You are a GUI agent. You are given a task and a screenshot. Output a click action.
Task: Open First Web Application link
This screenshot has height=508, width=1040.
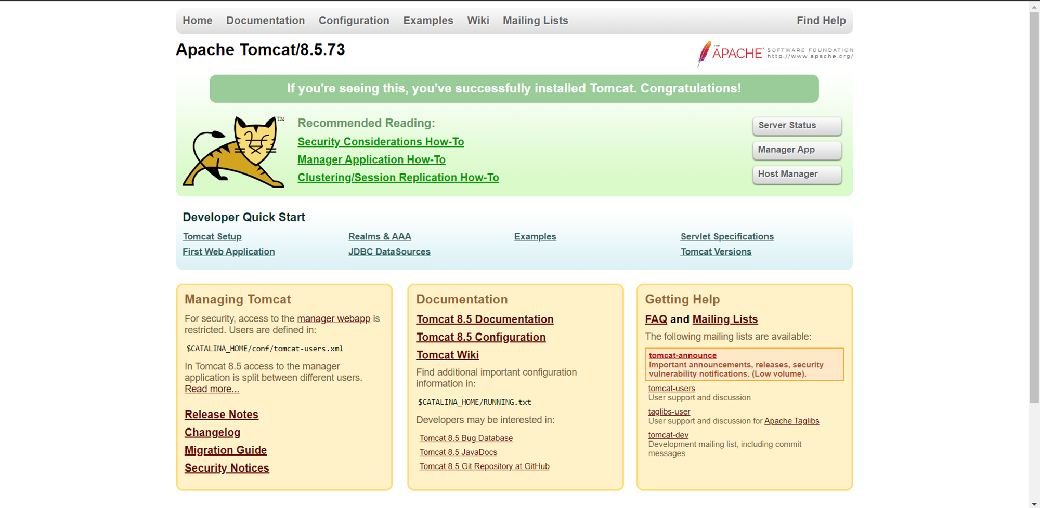tap(228, 252)
